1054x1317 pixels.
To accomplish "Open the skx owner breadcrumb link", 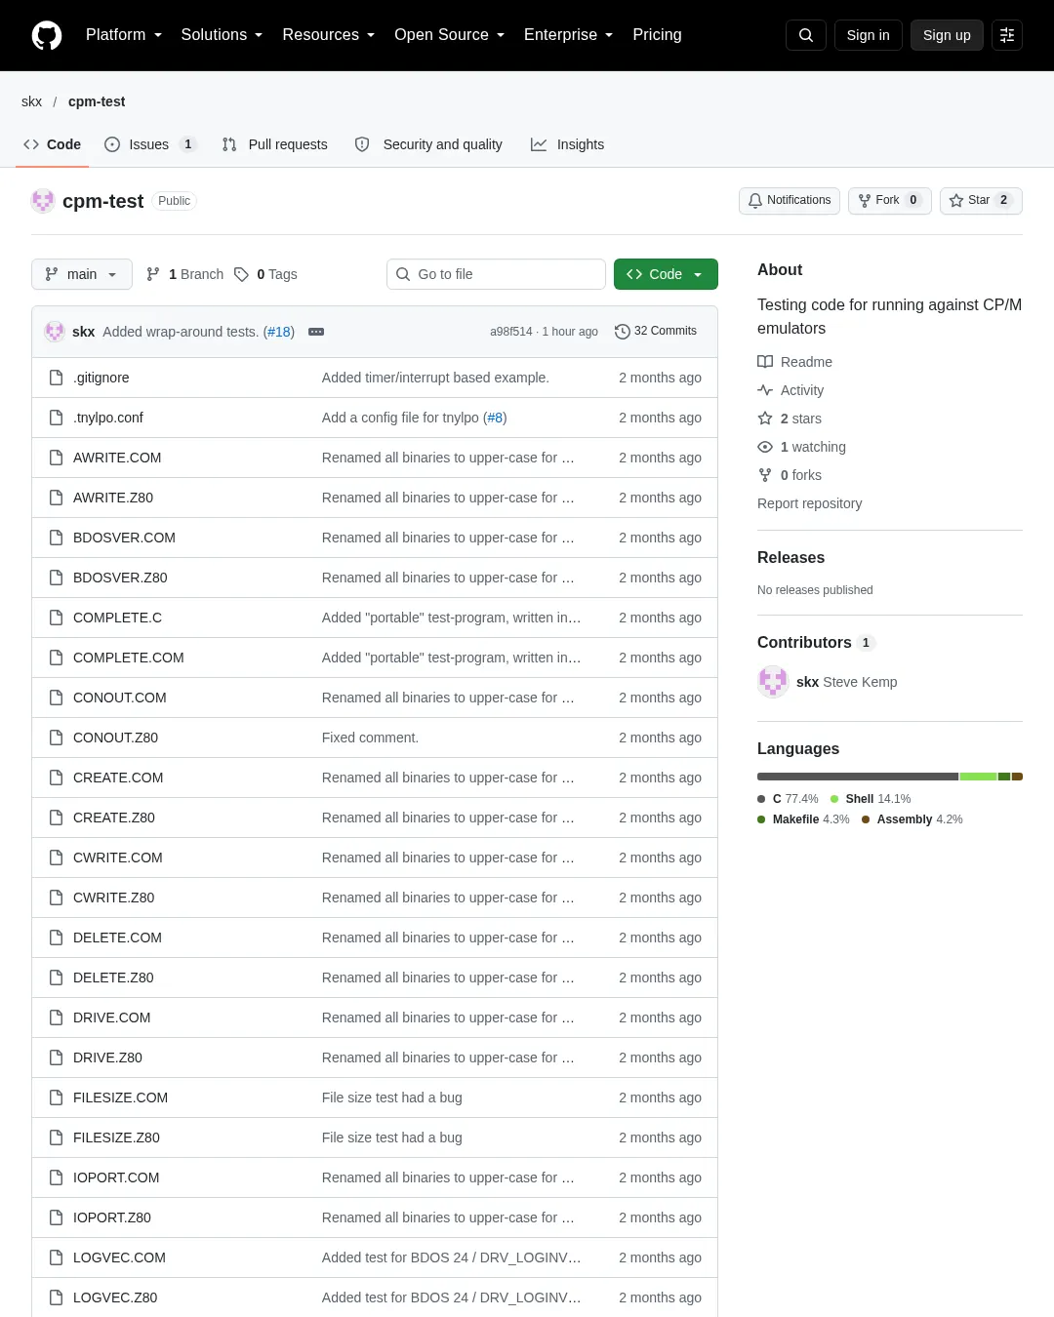I will 31,101.
